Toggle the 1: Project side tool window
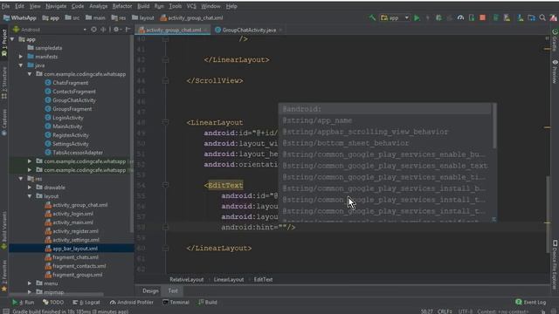This screenshot has height=314, width=559. (3, 43)
